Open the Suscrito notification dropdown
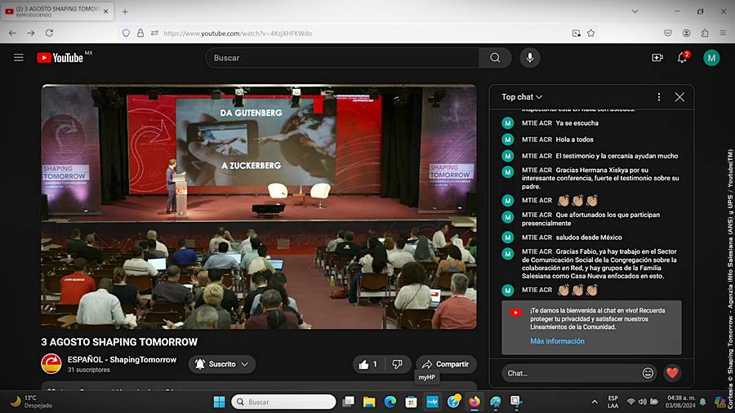 point(222,364)
